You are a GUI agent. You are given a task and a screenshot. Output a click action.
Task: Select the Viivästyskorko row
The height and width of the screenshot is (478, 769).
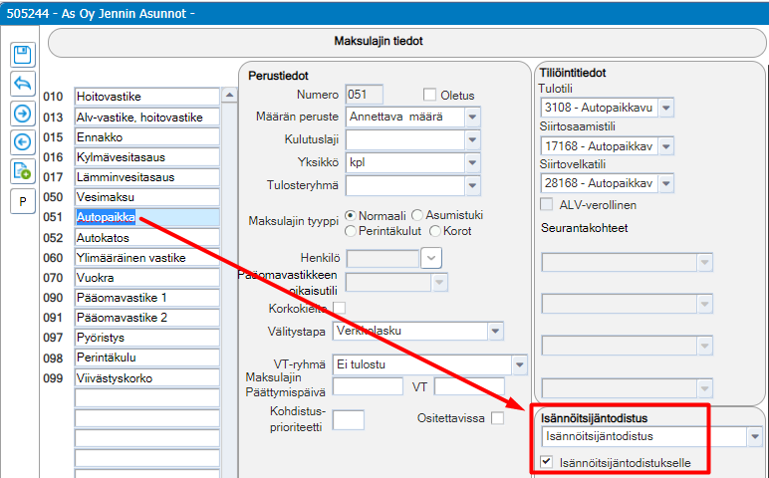pos(146,378)
